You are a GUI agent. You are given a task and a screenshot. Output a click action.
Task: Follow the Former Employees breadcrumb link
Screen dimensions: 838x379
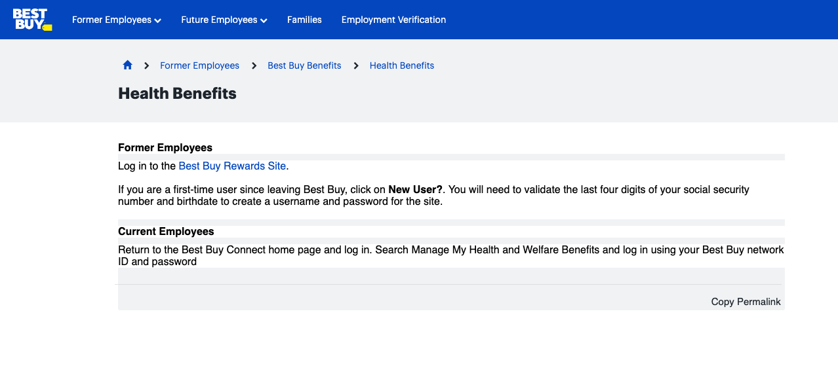click(x=199, y=65)
